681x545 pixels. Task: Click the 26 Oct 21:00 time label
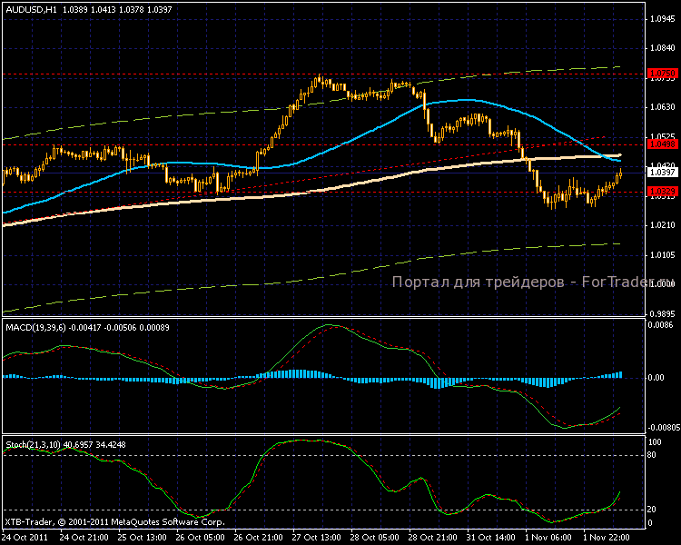click(259, 538)
